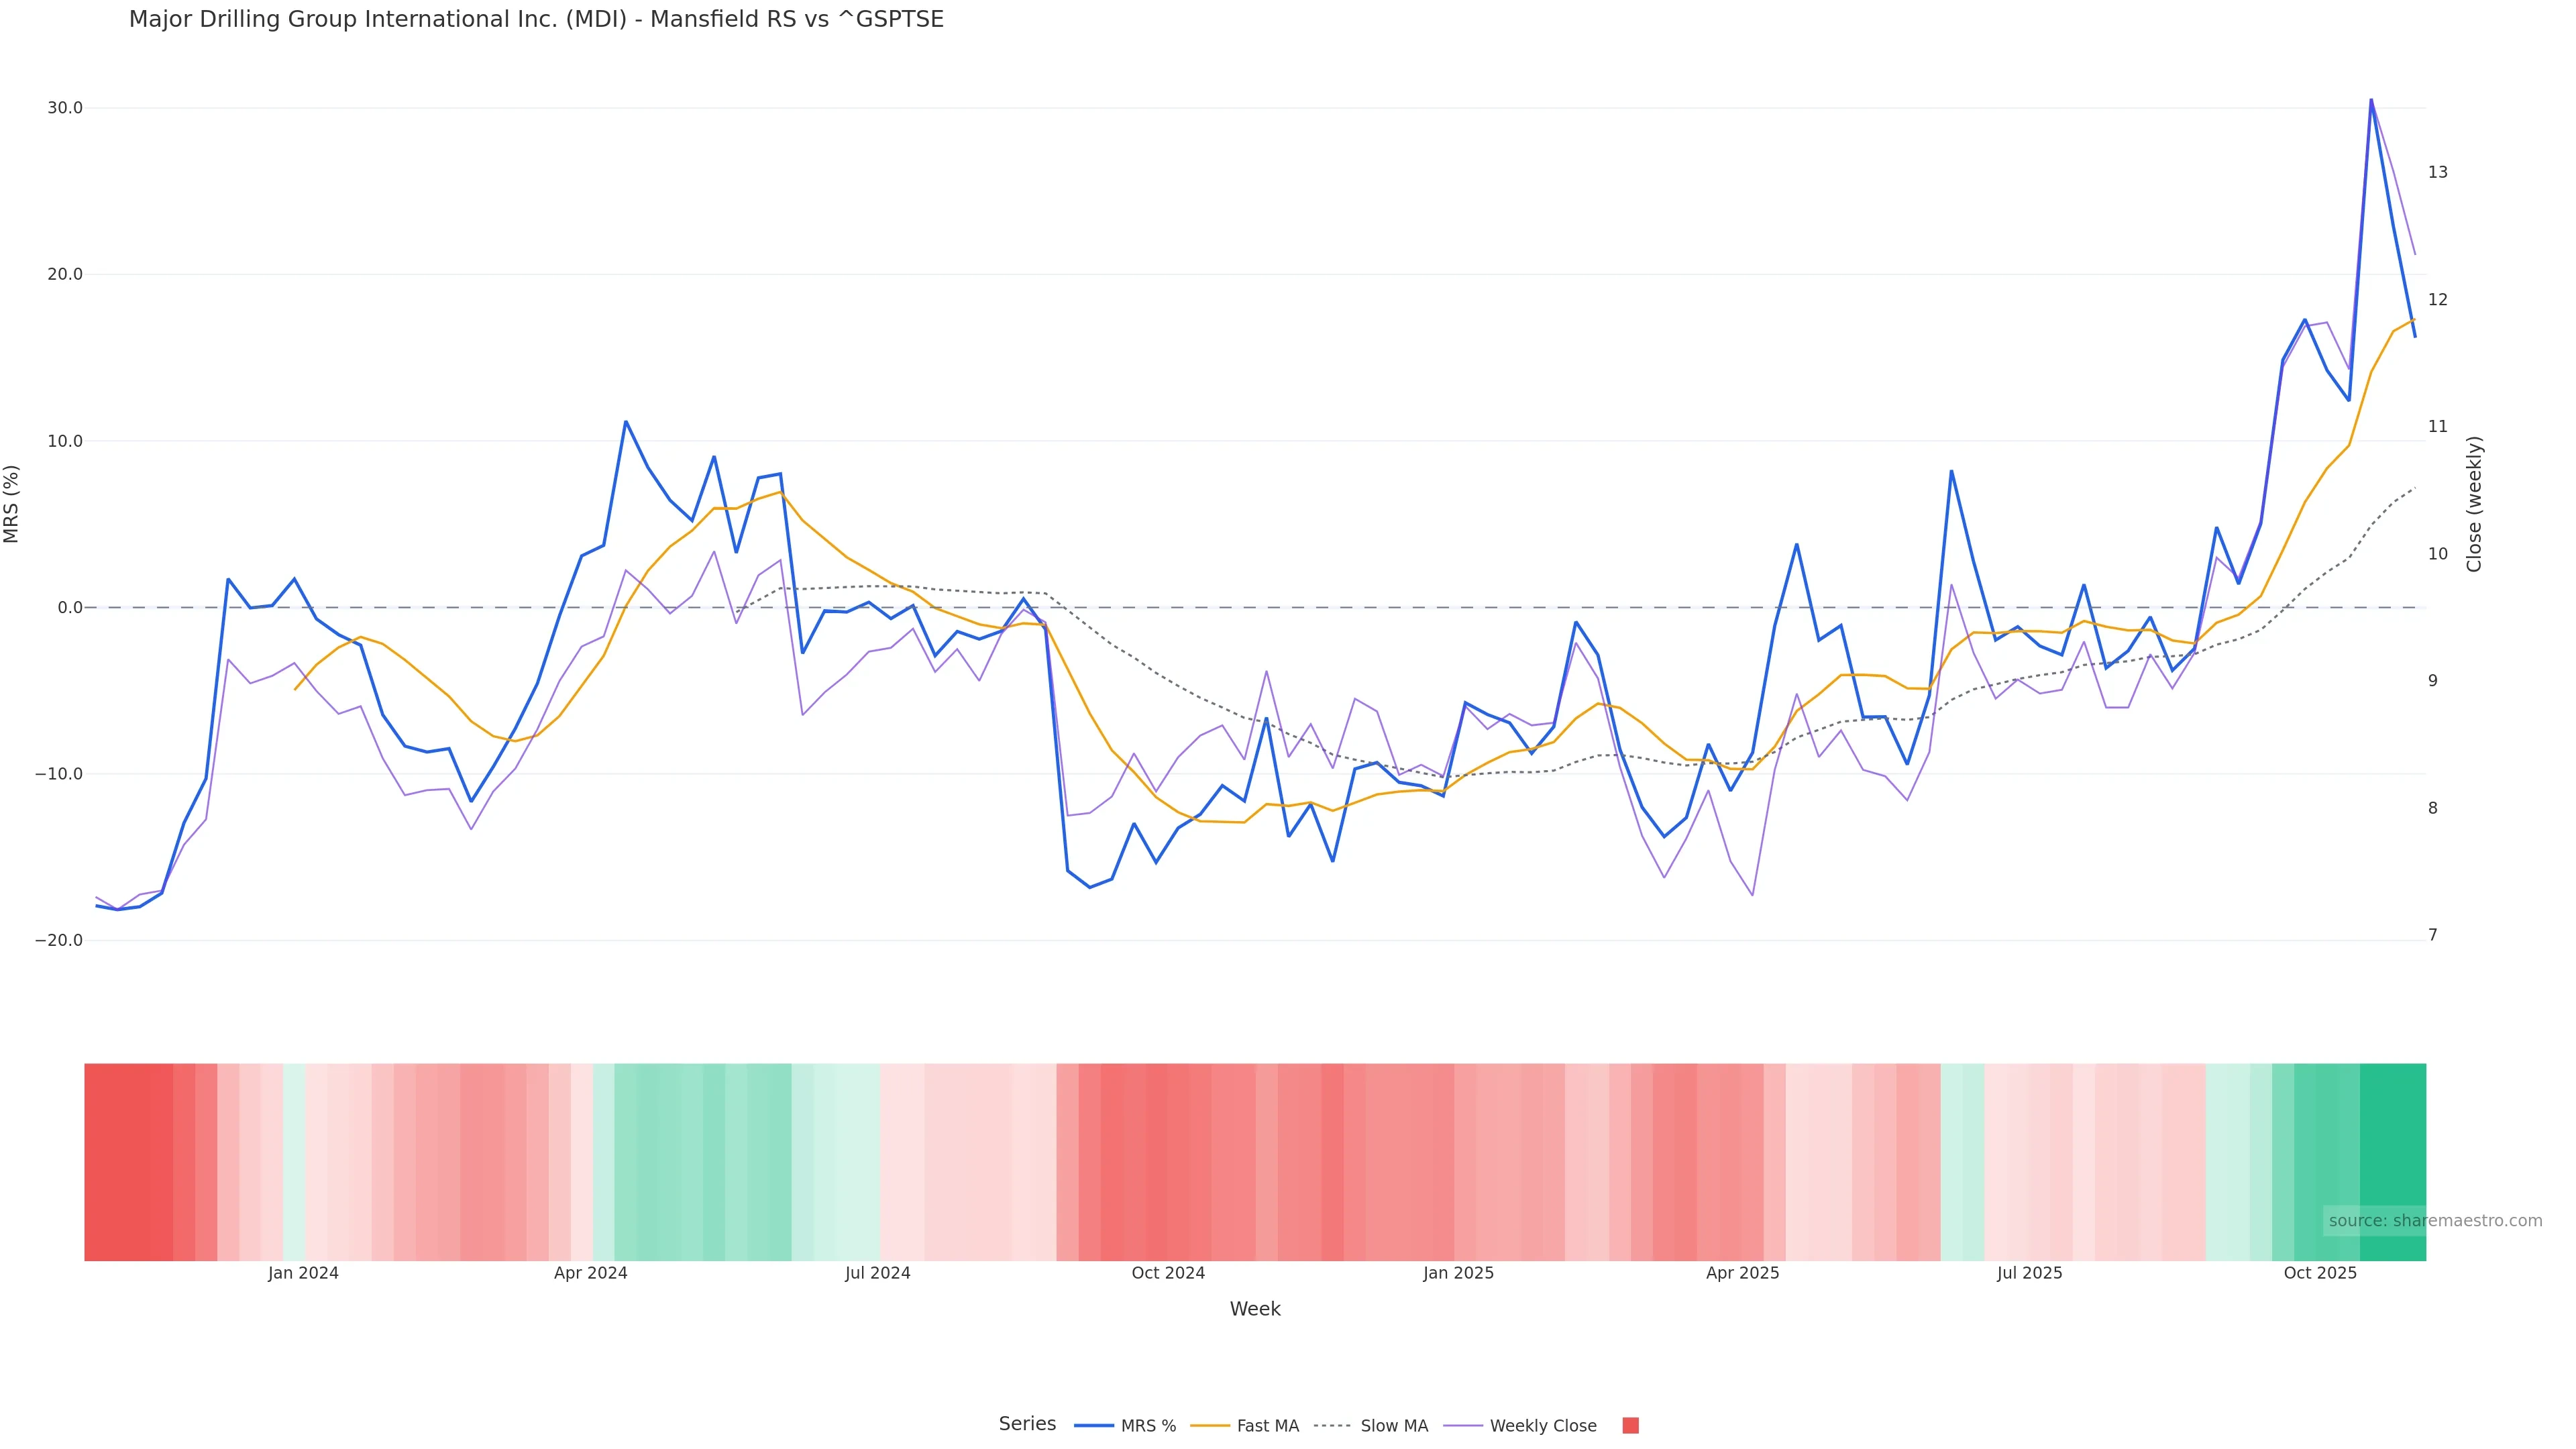Click the 'Oct 2025' x-axis tick label
The height and width of the screenshot is (1449, 2576).
(x=2320, y=1273)
